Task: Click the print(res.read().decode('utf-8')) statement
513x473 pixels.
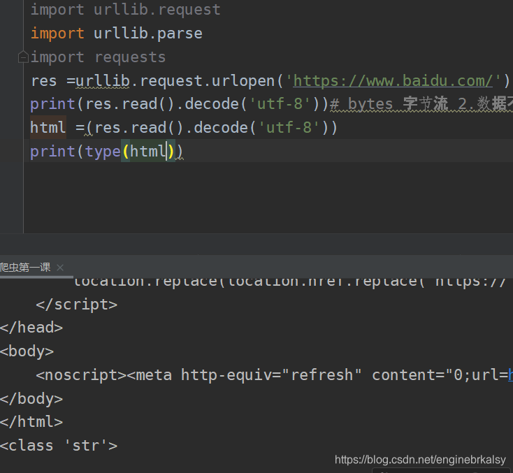Action: 179,104
